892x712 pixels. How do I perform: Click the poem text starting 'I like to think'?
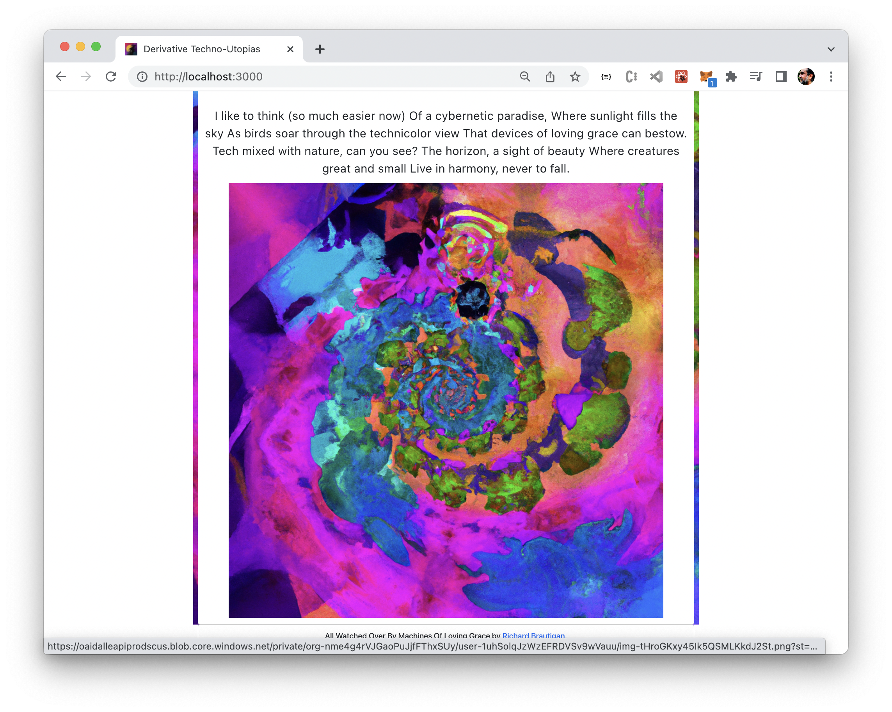click(446, 142)
